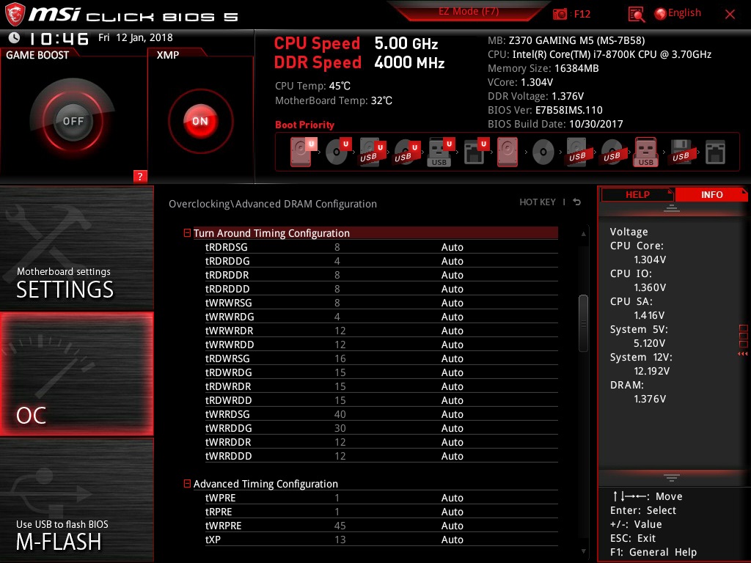Viewport: 751px width, 563px height.
Task: Open the Auto setting for tRDRDSG
Action: tap(452, 247)
